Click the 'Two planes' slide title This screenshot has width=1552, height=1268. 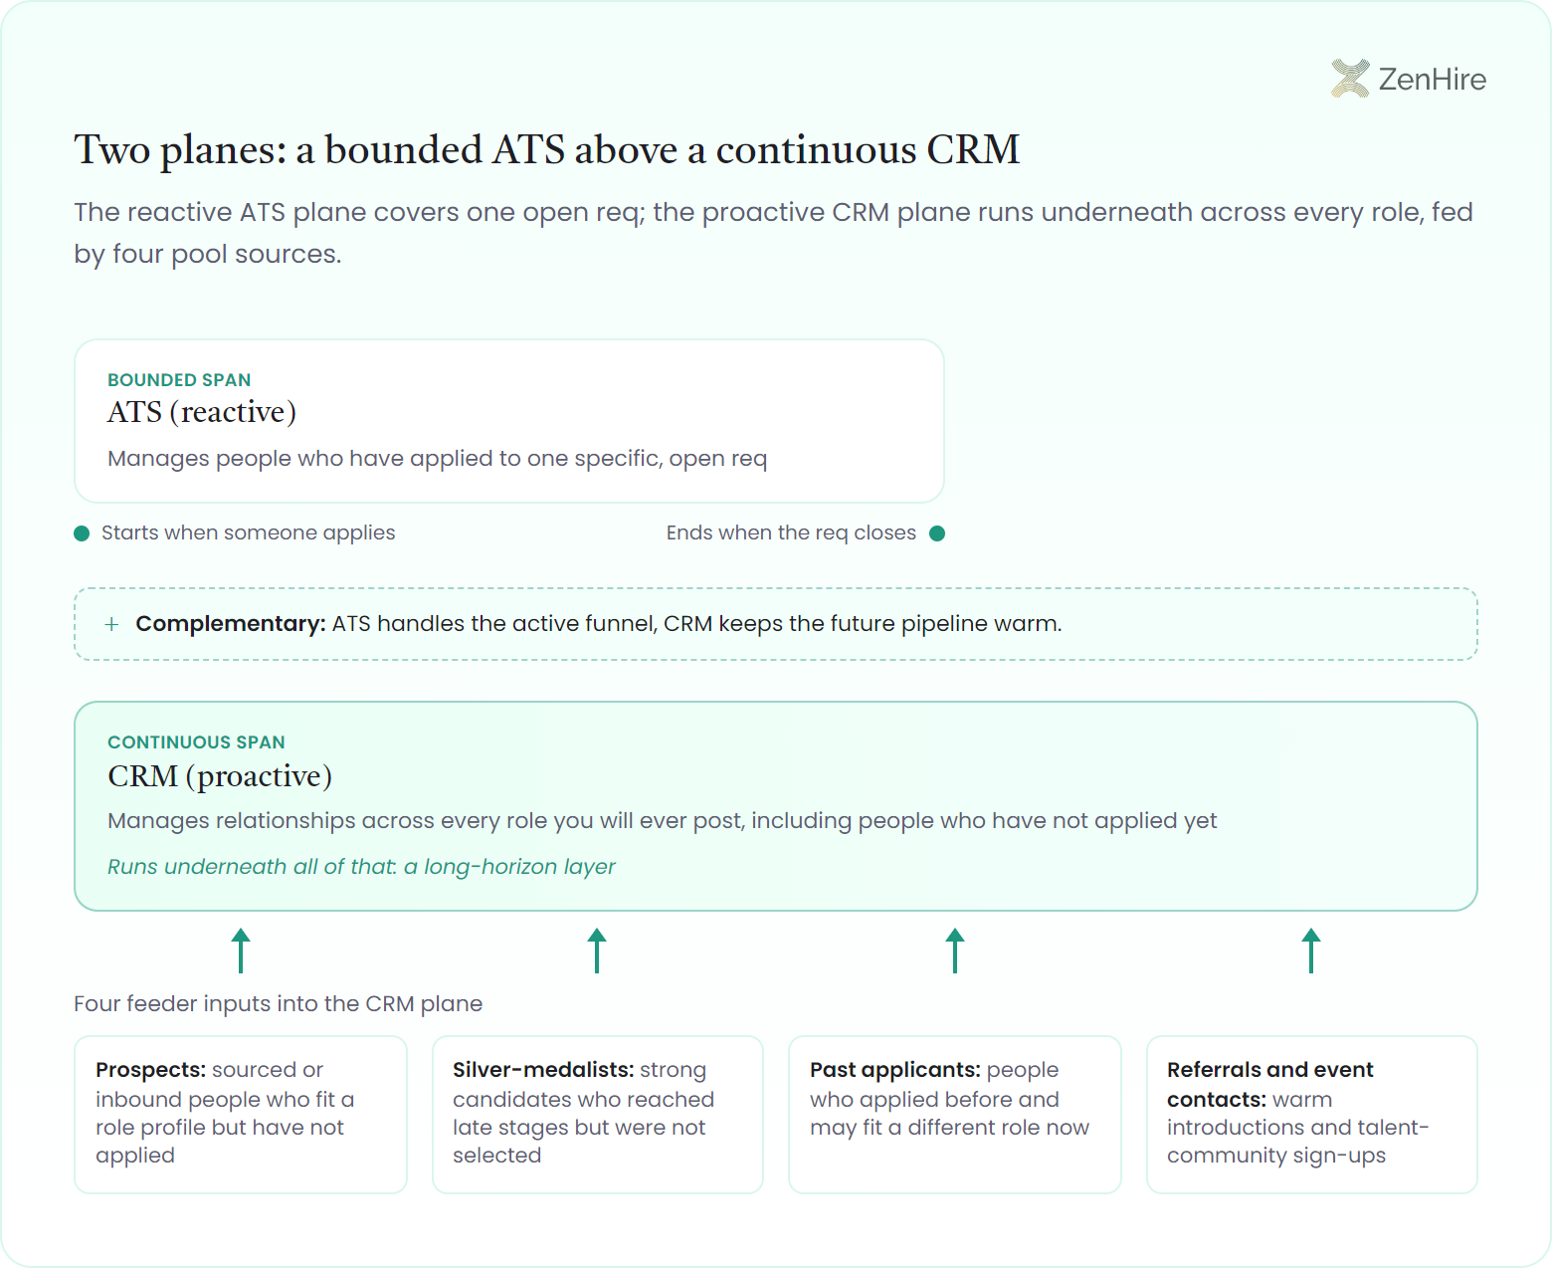[x=547, y=150]
